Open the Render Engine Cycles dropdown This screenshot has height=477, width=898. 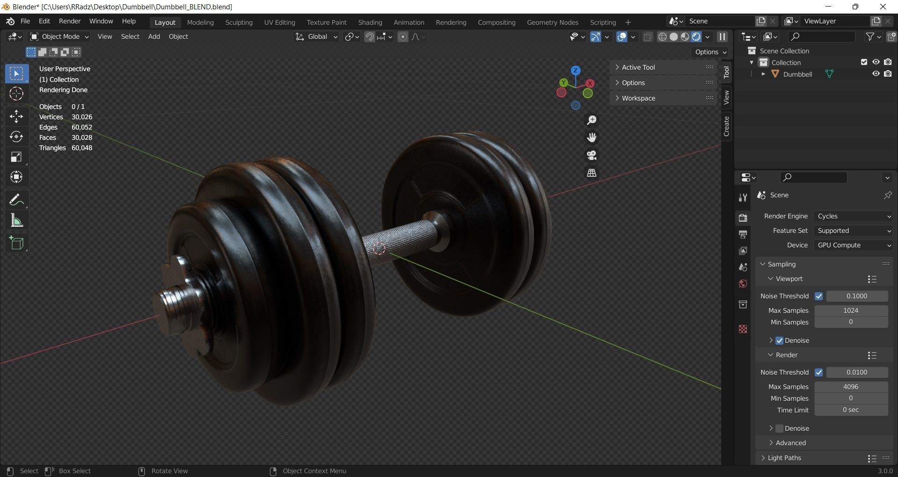tap(853, 216)
